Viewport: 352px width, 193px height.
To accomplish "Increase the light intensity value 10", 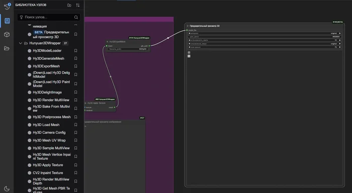I will [x=340, y=40].
